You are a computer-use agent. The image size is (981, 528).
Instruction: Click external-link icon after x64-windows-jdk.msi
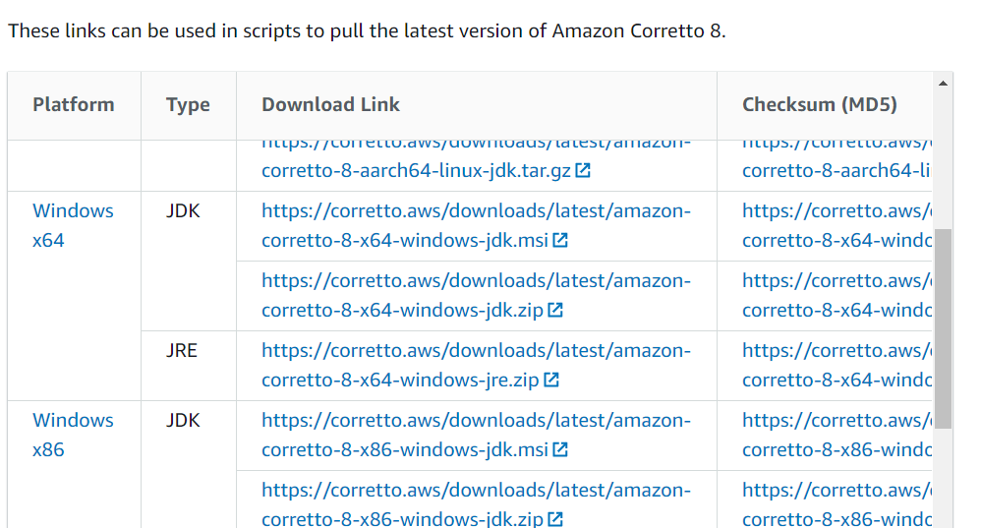point(560,241)
